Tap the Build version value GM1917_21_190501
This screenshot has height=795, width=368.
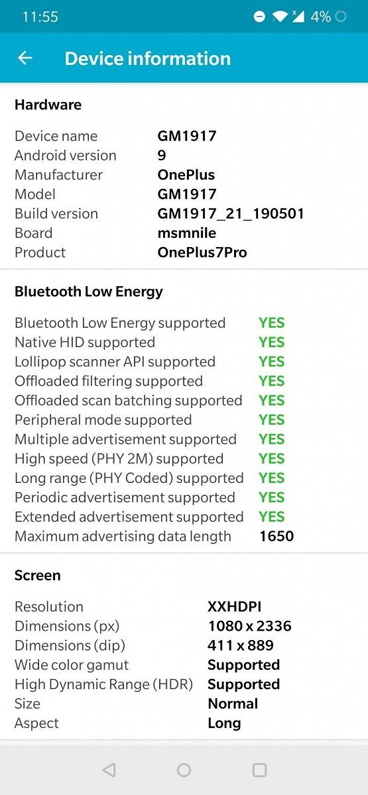[x=231, y=213]
